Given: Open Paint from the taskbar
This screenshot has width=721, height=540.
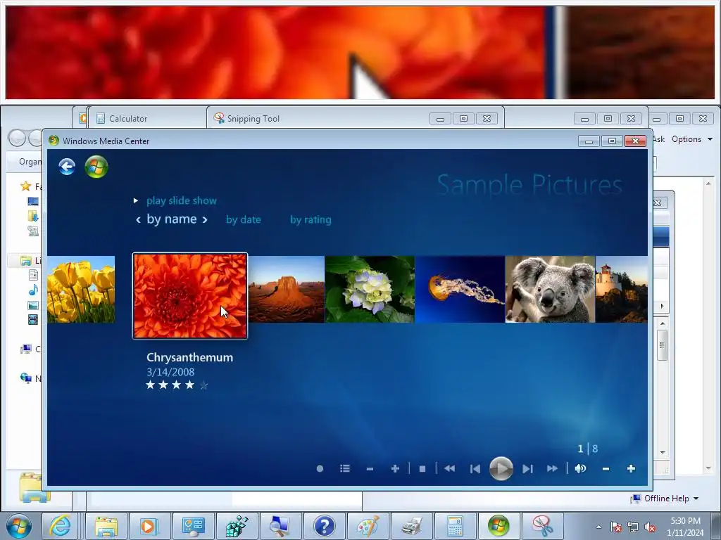Looking at the screenshot, I should click(368, 526).
